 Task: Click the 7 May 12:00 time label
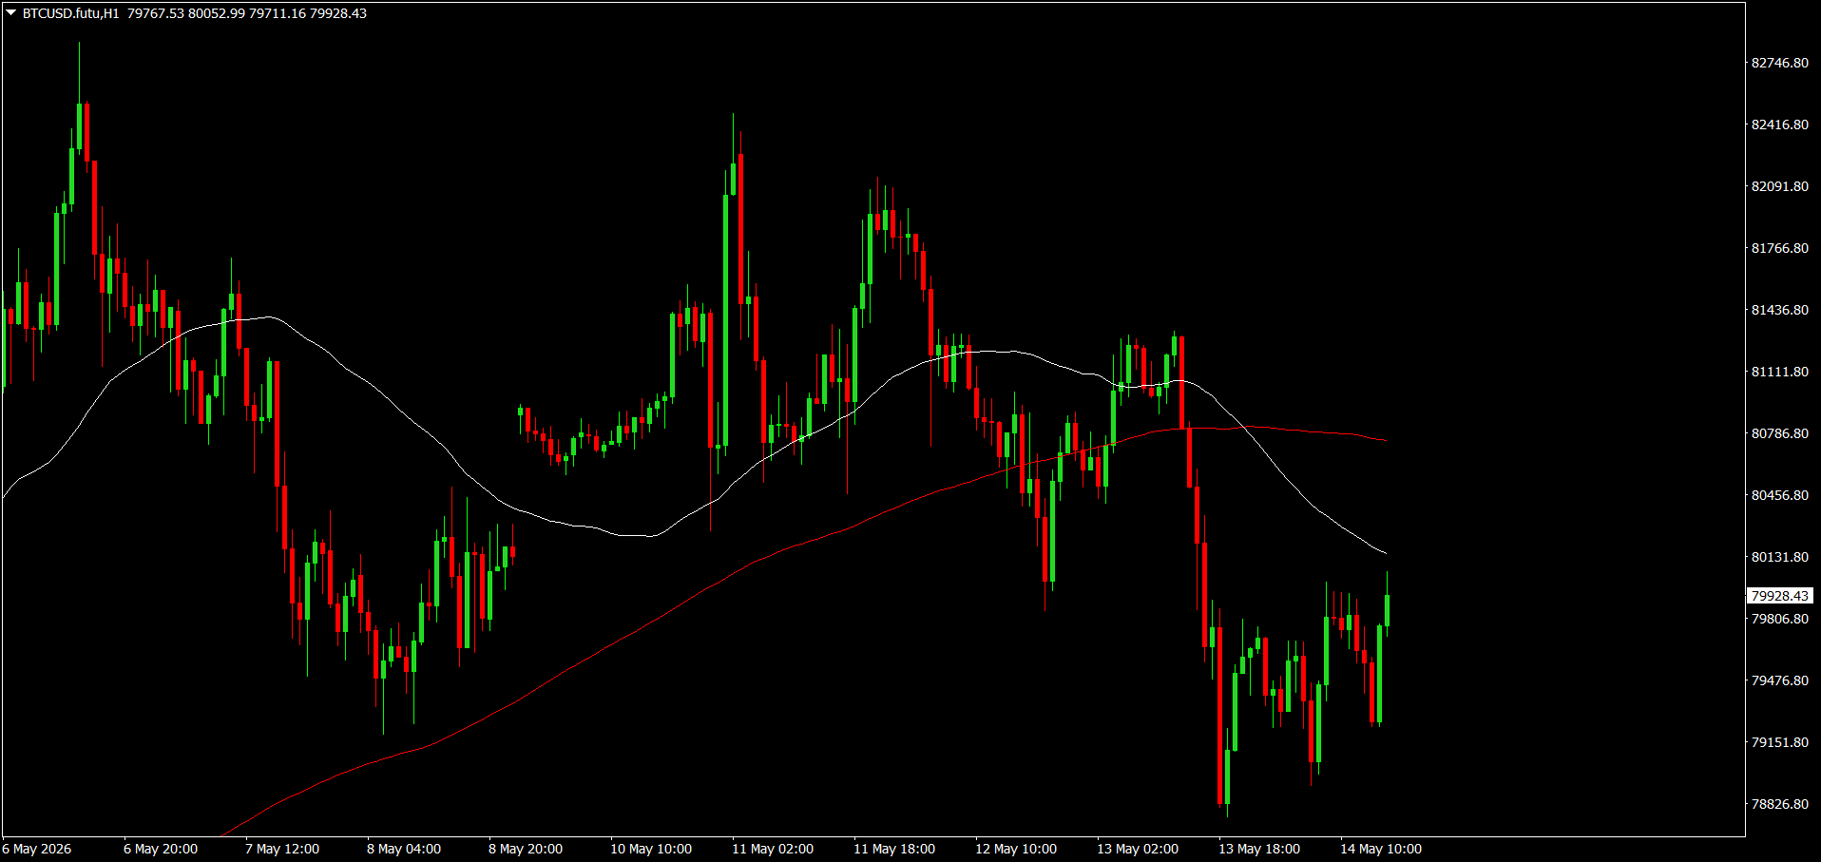coord(282,849)
